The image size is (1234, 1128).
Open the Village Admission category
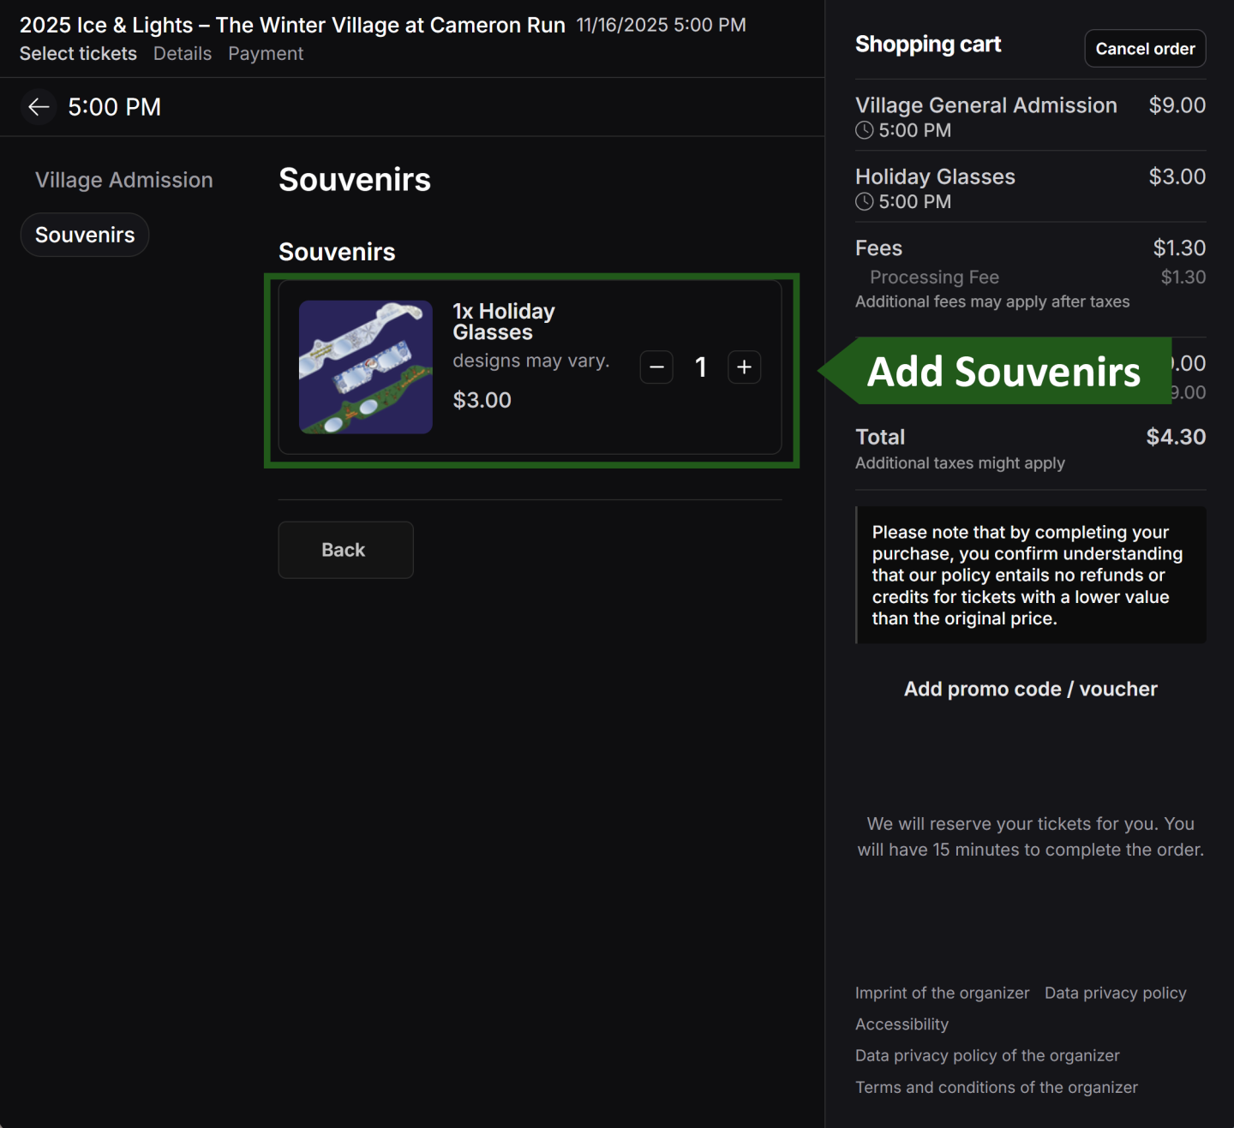click(x=124, y=180)
